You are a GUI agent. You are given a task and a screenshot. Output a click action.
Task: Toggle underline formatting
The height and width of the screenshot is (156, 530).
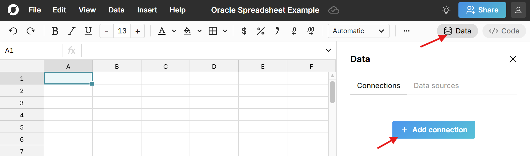[x=88, y=31]
